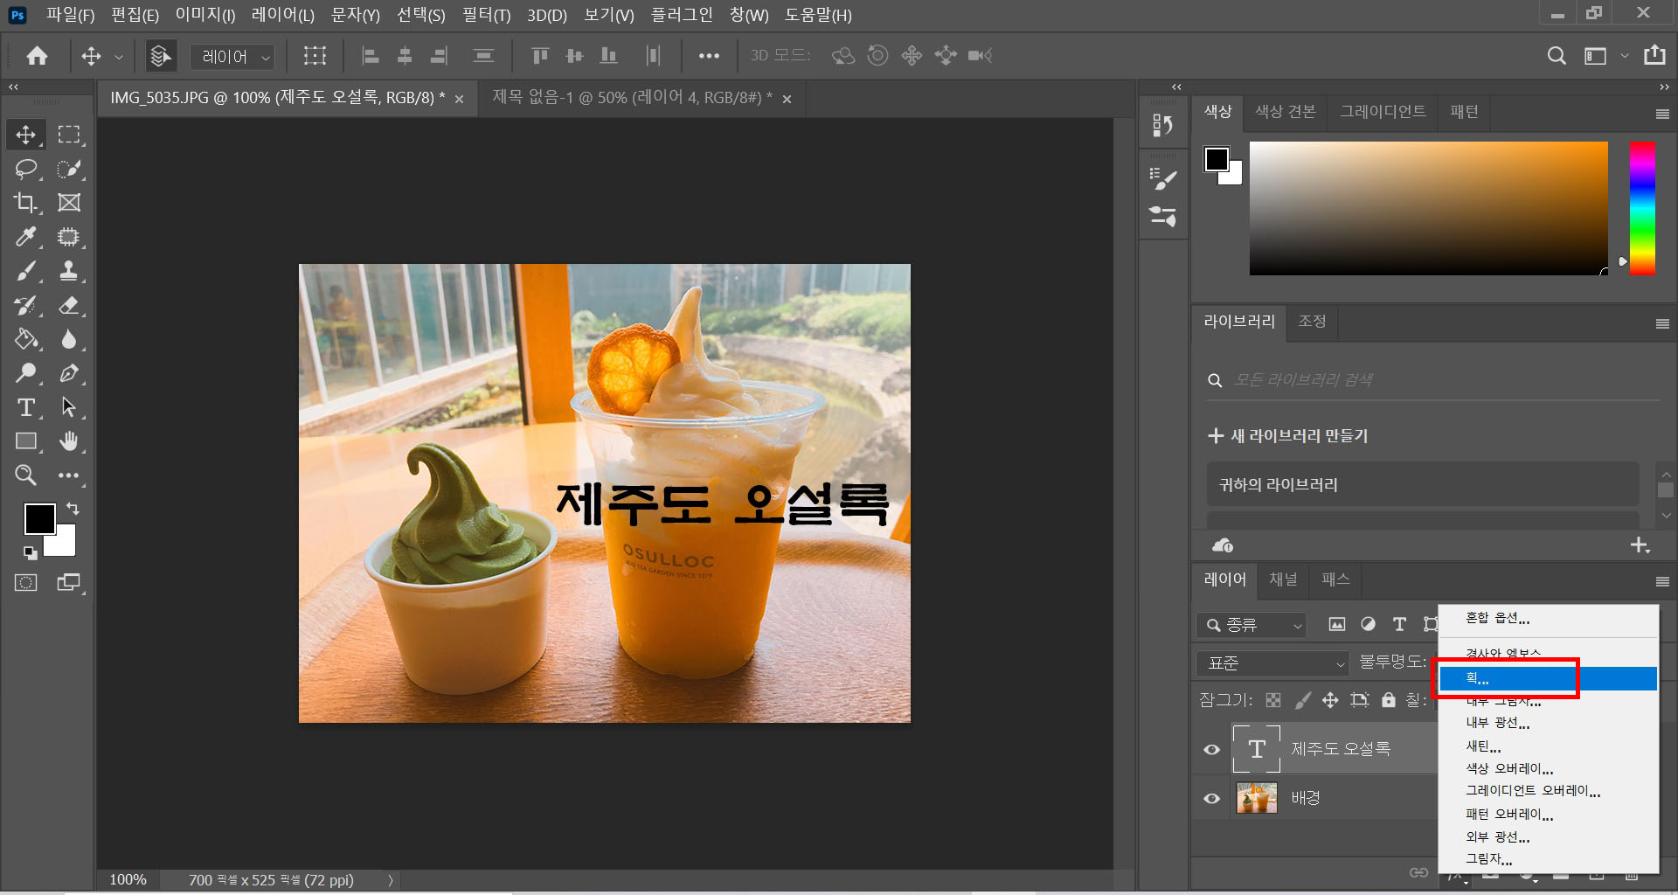
Task: Select the Eraser tool
Action: [69, 305]
